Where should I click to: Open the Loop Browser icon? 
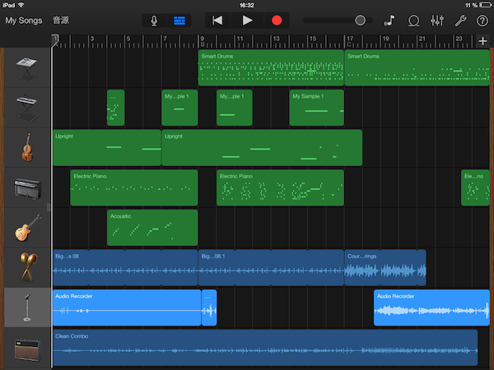point(413,21)
